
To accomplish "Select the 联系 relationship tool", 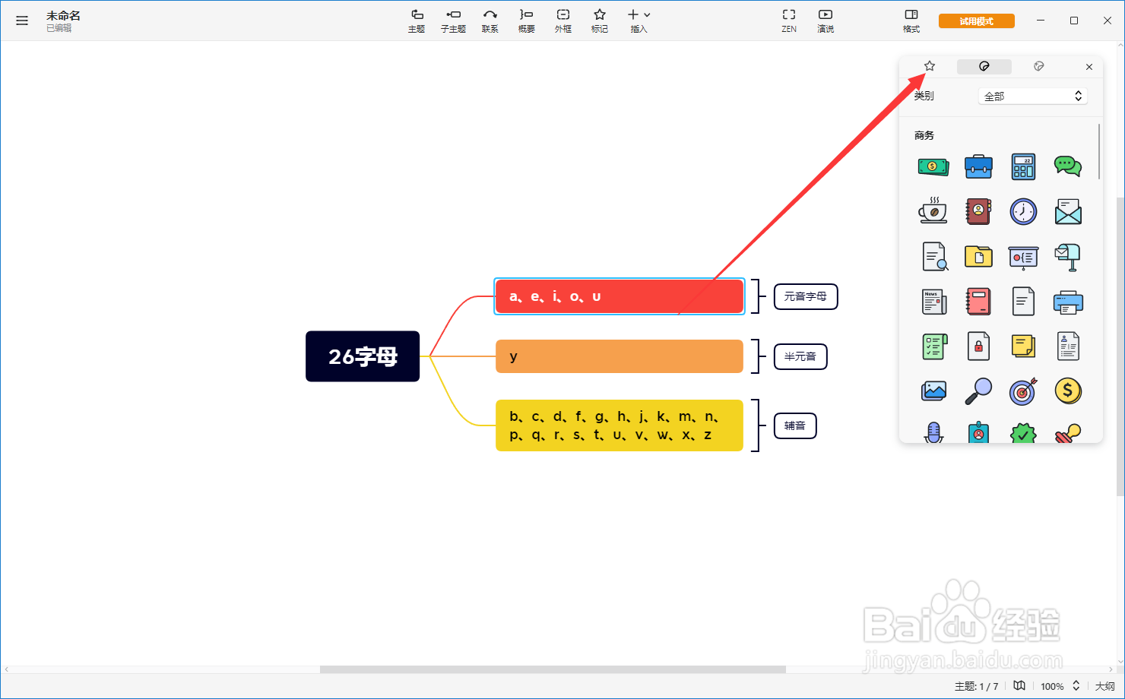I will pyautogui.click(x=490, y=21).
